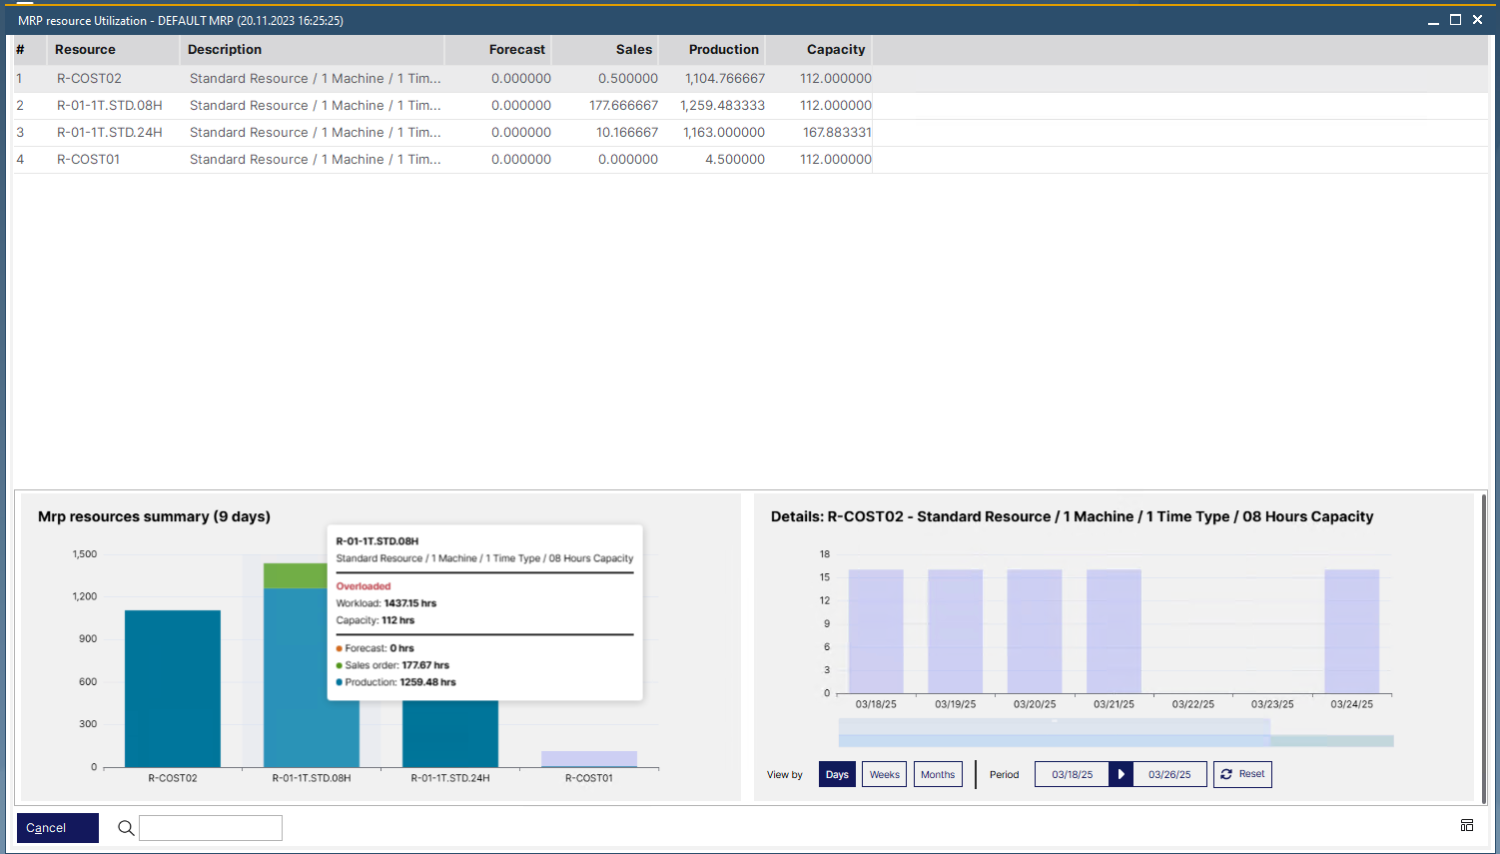Sort the table by the Sales column header

click(634, 49)
